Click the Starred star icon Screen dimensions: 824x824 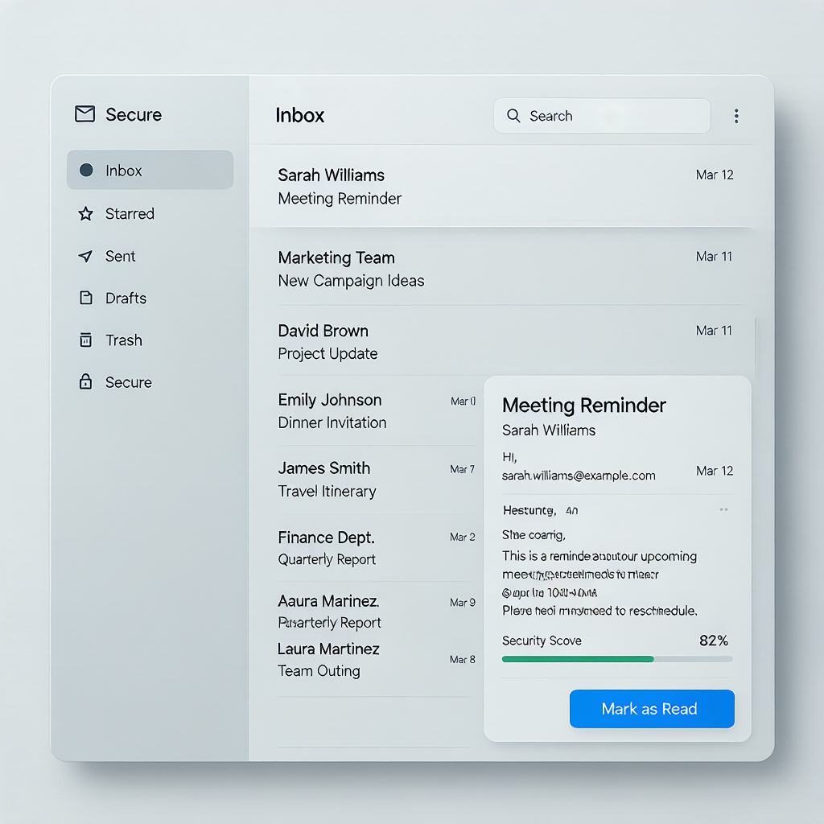tap(85, 213)
